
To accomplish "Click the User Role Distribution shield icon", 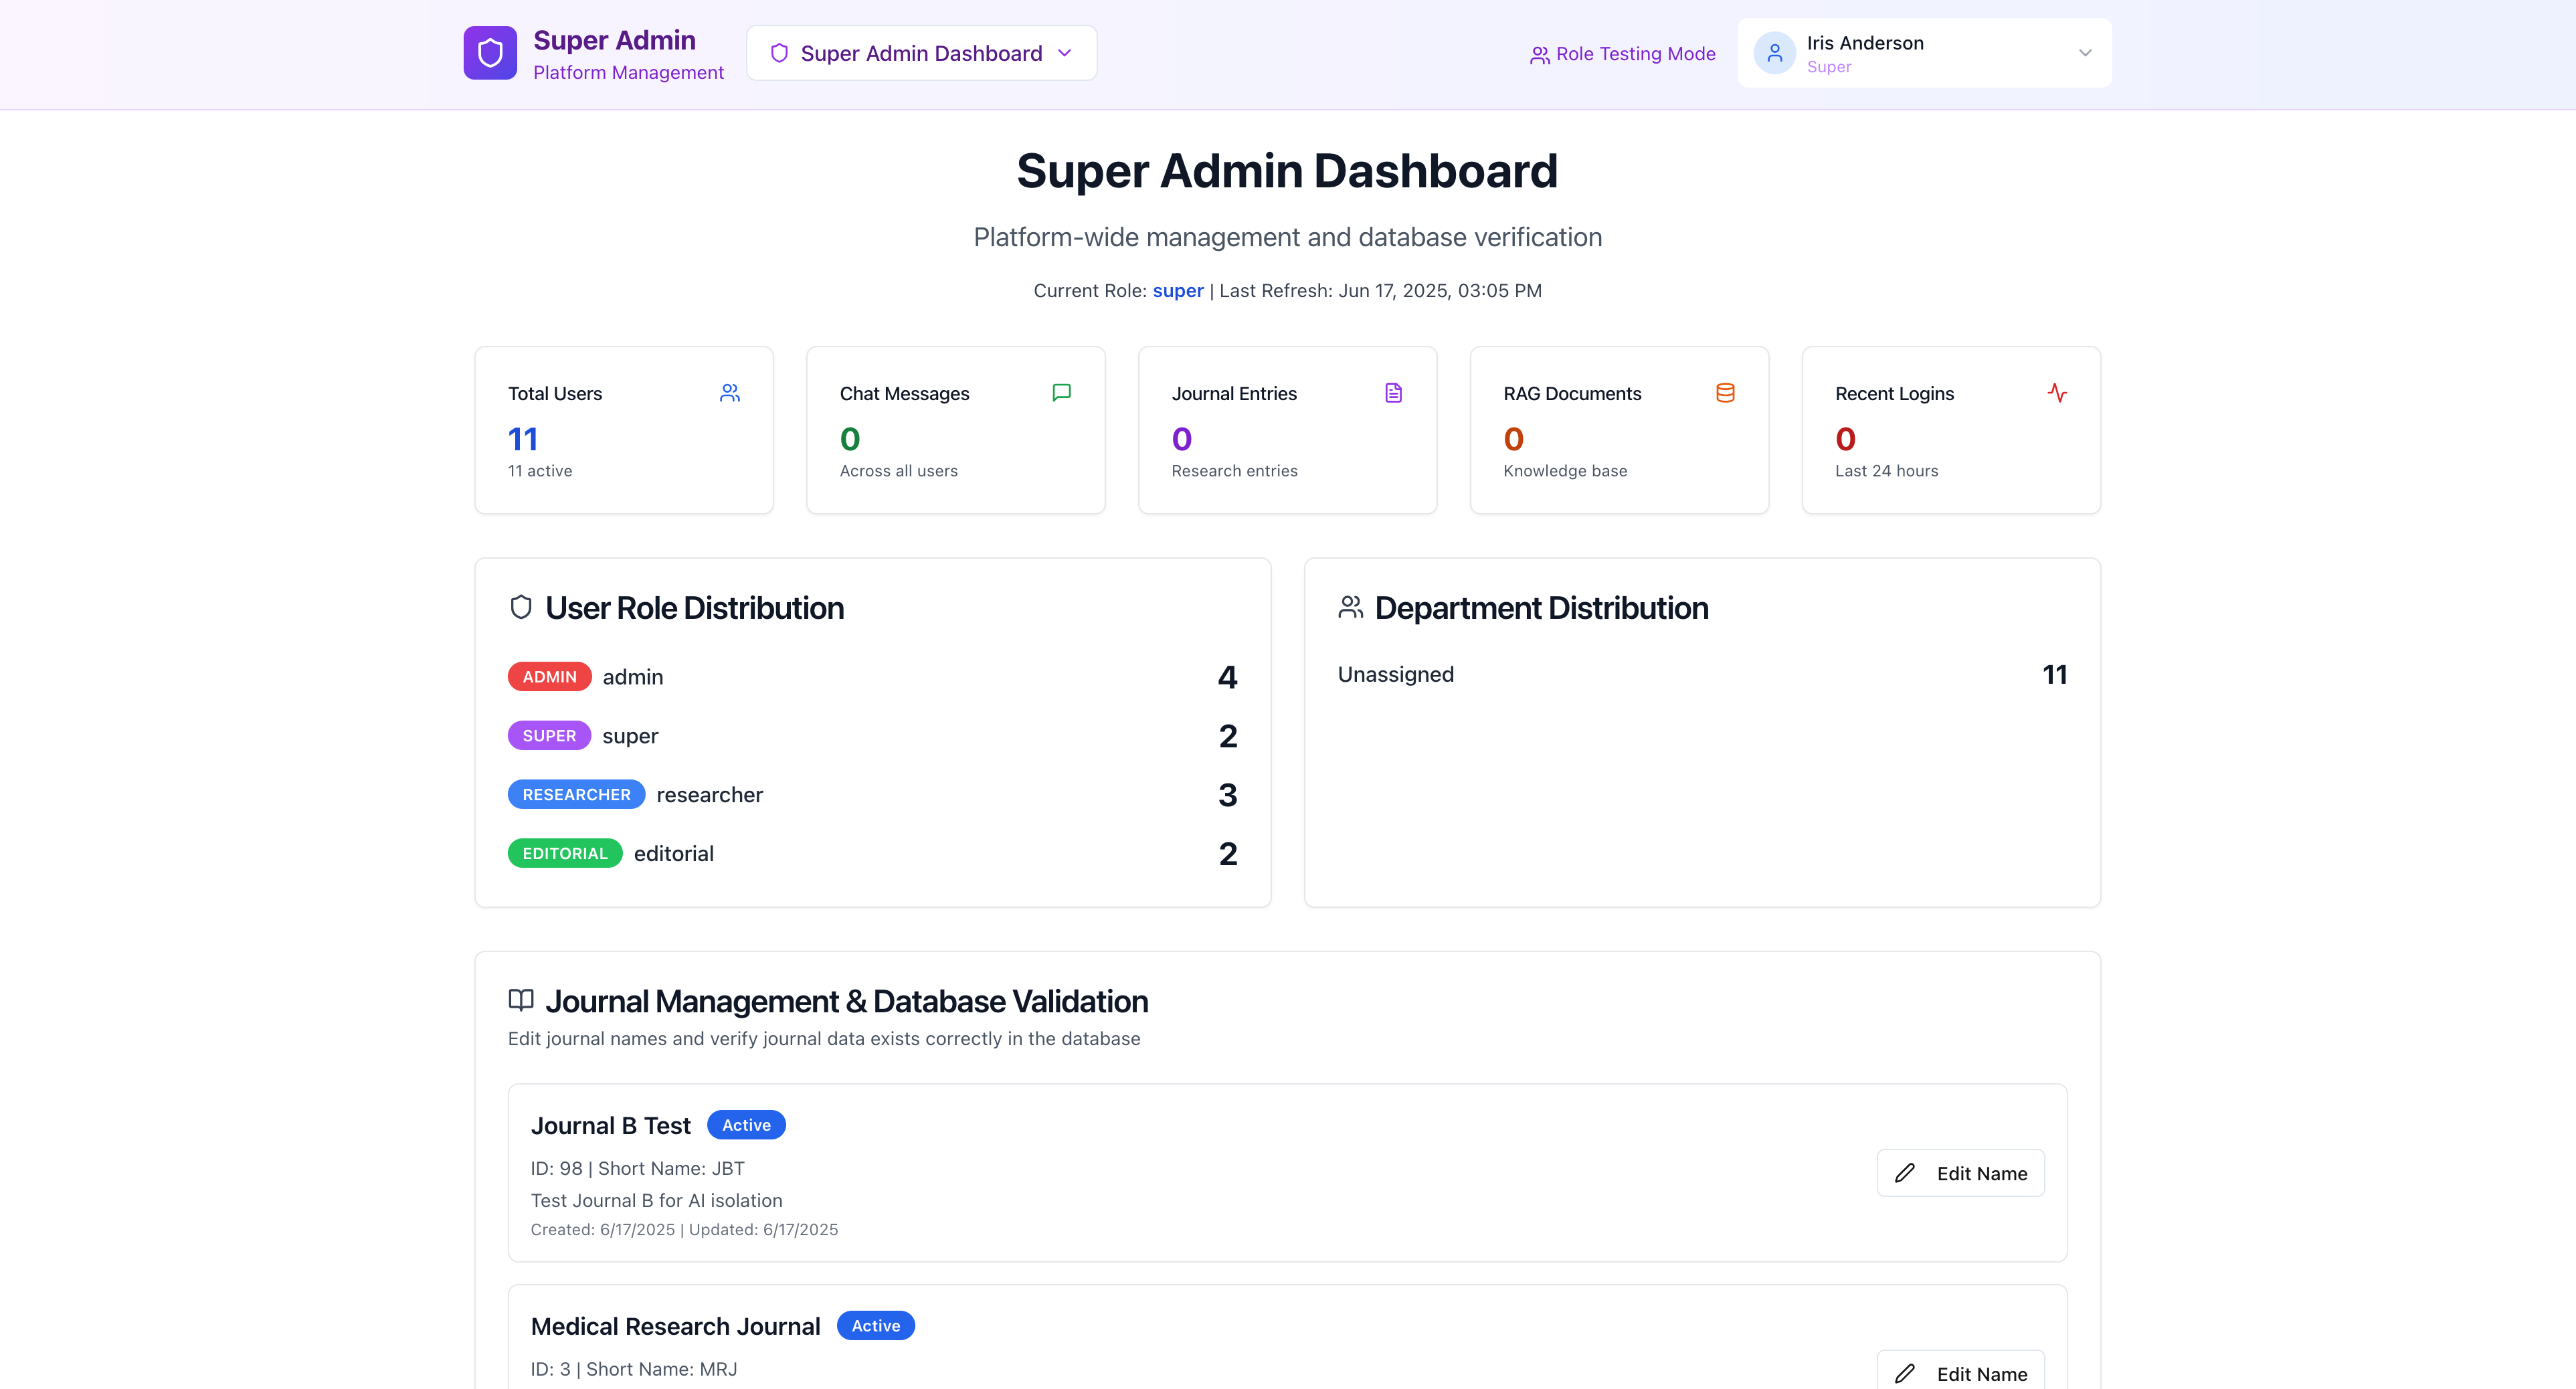I will point(521,607).
